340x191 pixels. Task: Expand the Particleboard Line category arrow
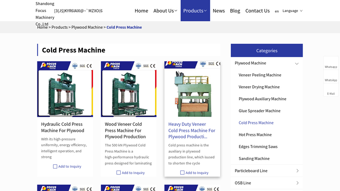[x=297, y=171]
